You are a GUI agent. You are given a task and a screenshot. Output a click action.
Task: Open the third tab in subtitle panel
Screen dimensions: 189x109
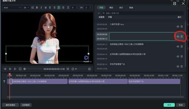click(x=121, y=8)
